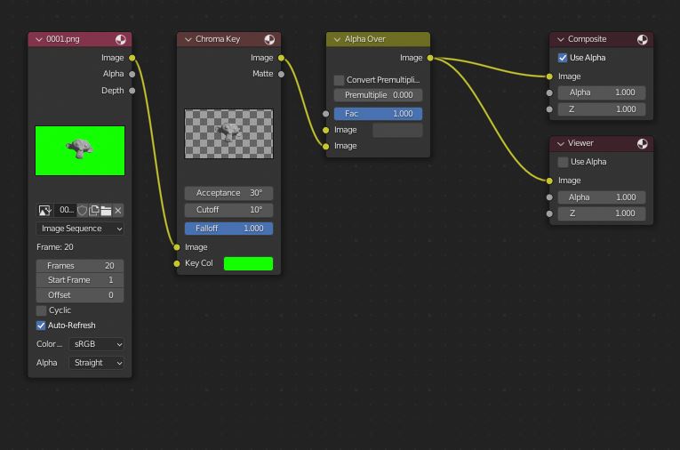This screenshot has height=450, width=680.
Task: Click the new image duplicate icon
Action: click(x=94, y=211)
